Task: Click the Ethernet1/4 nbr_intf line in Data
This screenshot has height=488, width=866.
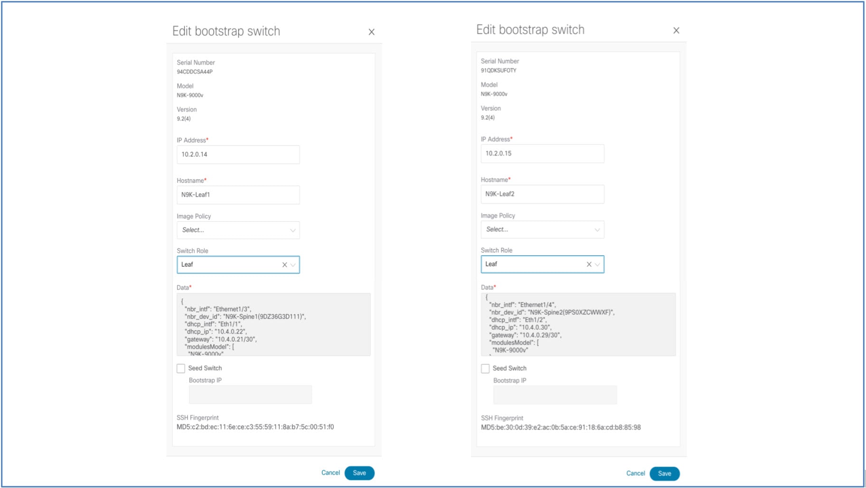Action: click(522, 305)
